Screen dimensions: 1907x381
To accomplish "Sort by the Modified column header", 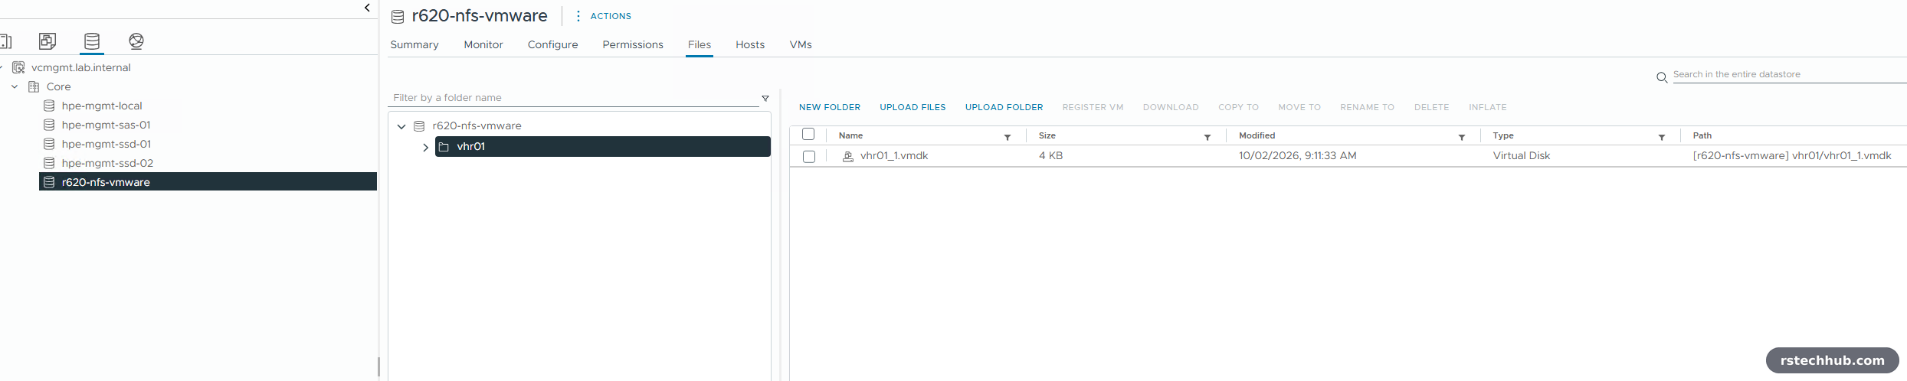I will 1257,135.
